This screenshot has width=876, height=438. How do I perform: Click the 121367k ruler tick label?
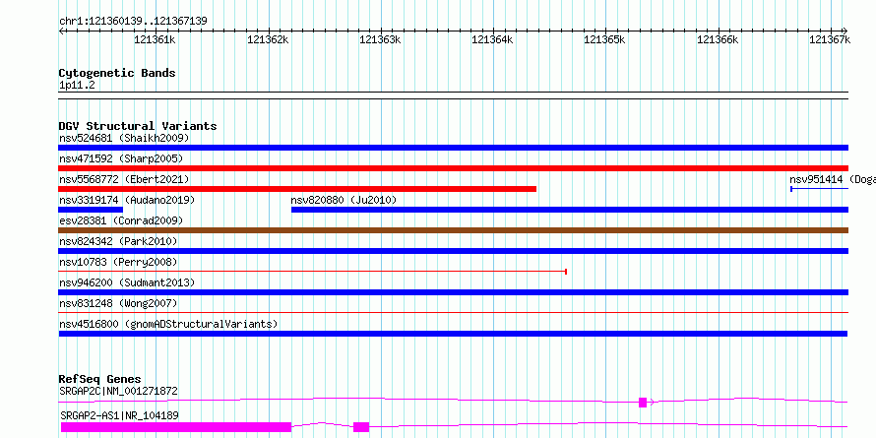[830, 39]
